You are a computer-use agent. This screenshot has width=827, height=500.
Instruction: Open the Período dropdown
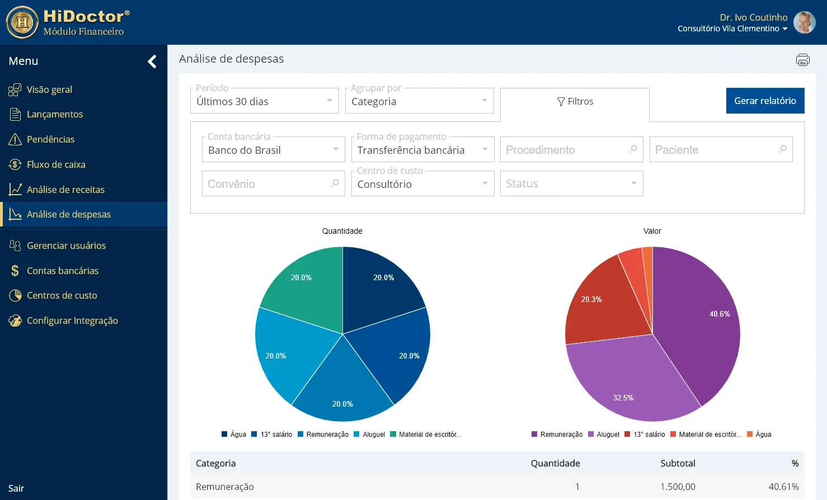(x=264, y=101)
